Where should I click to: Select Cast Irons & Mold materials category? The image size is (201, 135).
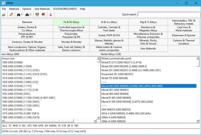[x=184, y=29]
